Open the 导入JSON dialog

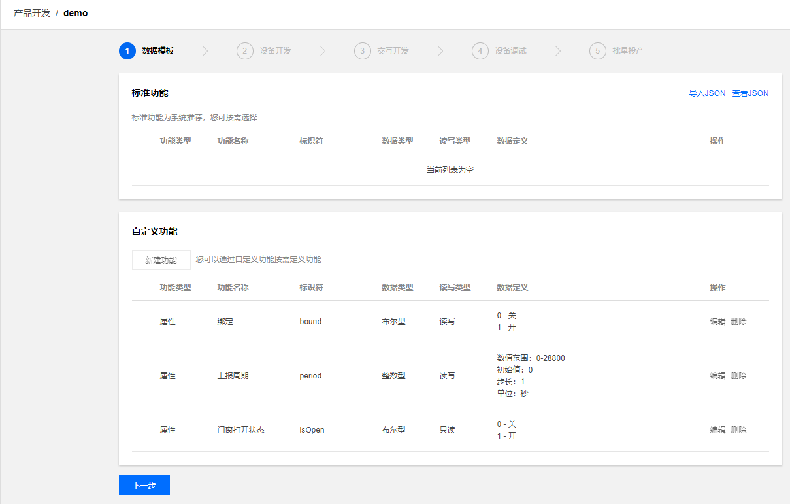click(x=707, y=93)
